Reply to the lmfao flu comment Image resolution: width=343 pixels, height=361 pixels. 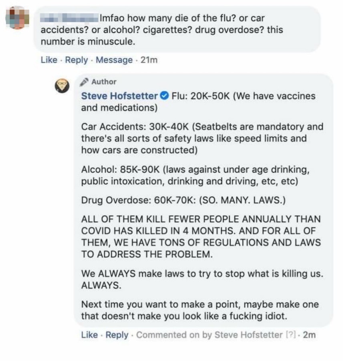point(76,60)
